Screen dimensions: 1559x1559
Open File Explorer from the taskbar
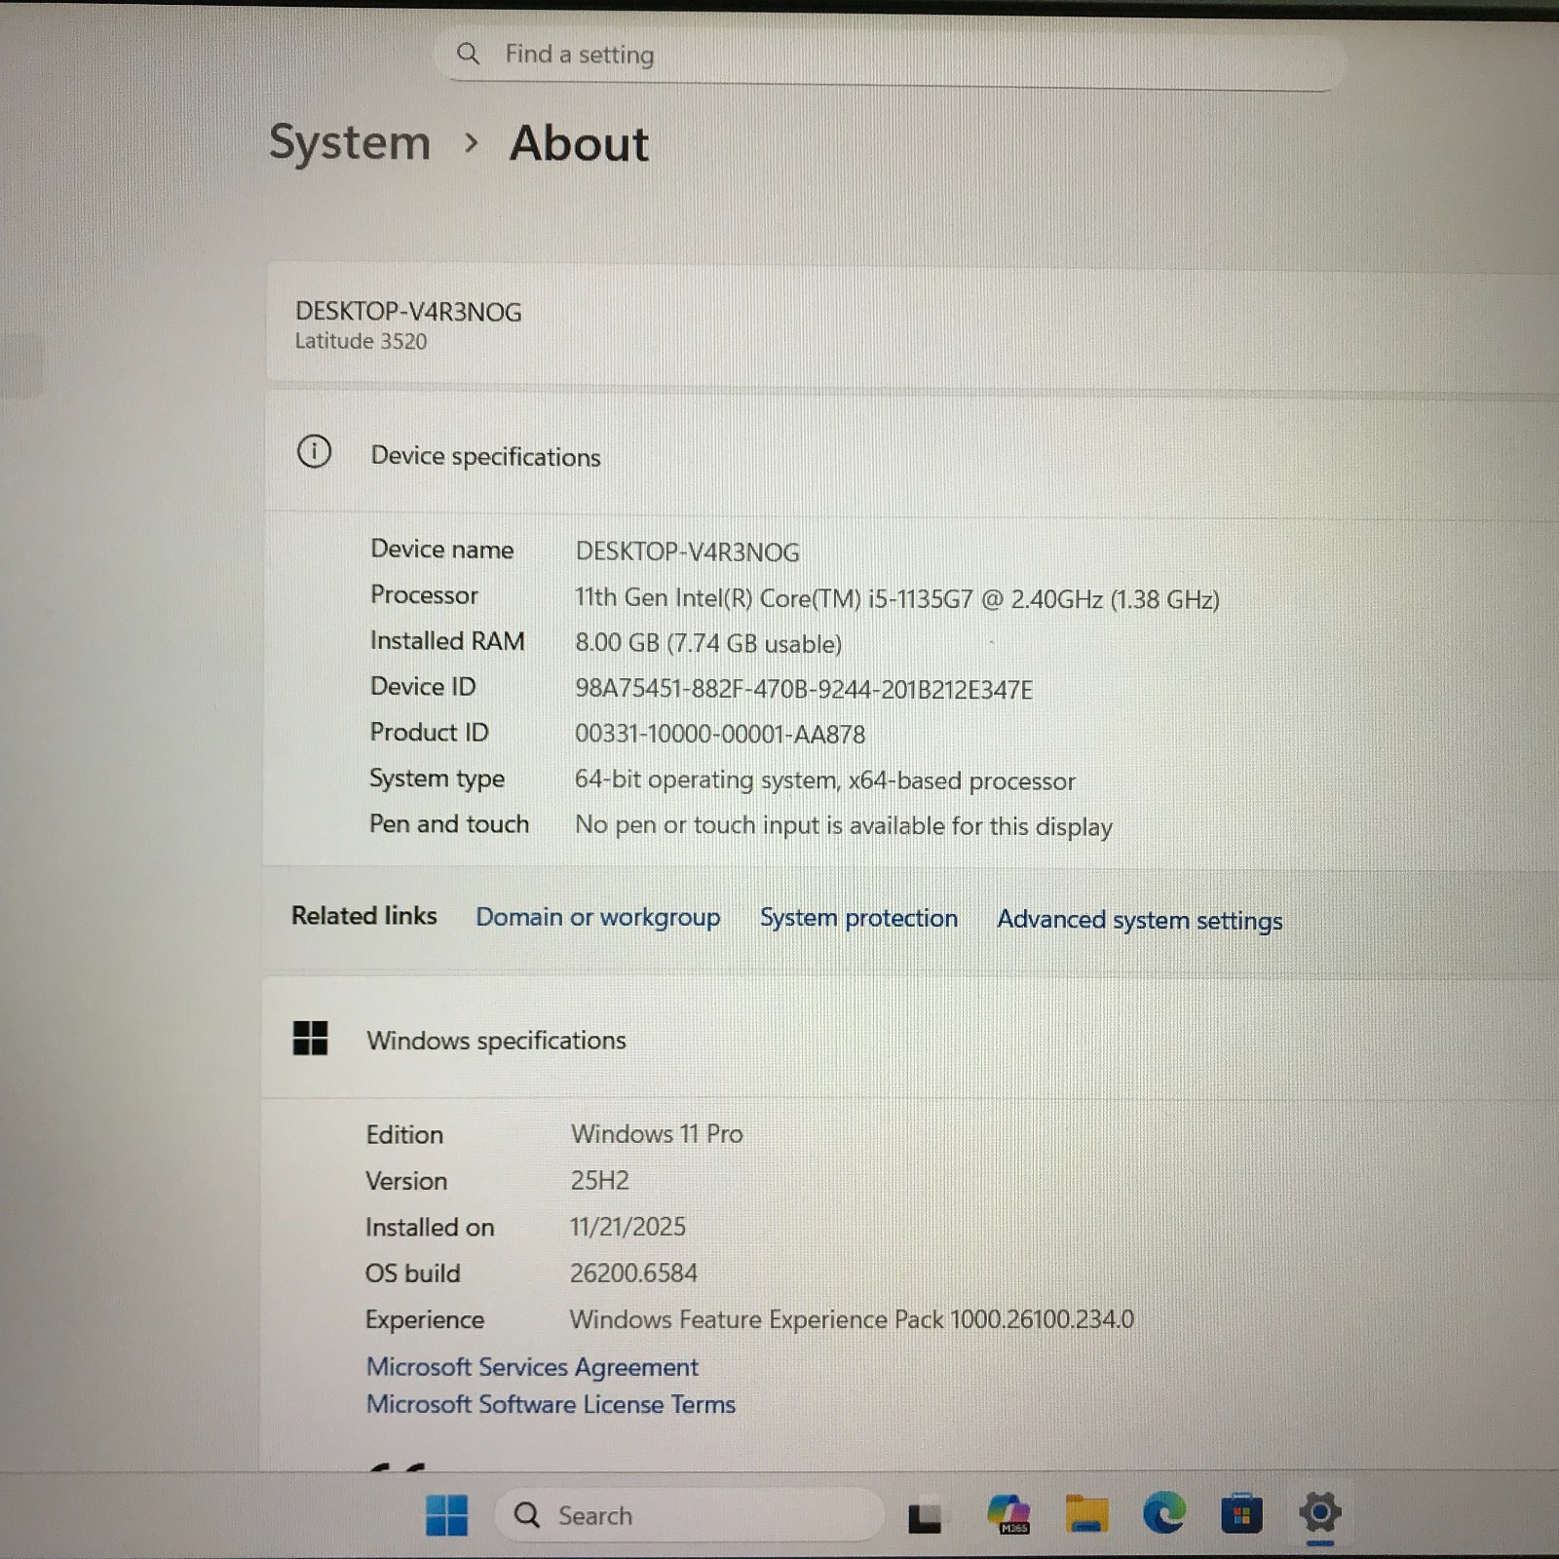[1085, 1514]
